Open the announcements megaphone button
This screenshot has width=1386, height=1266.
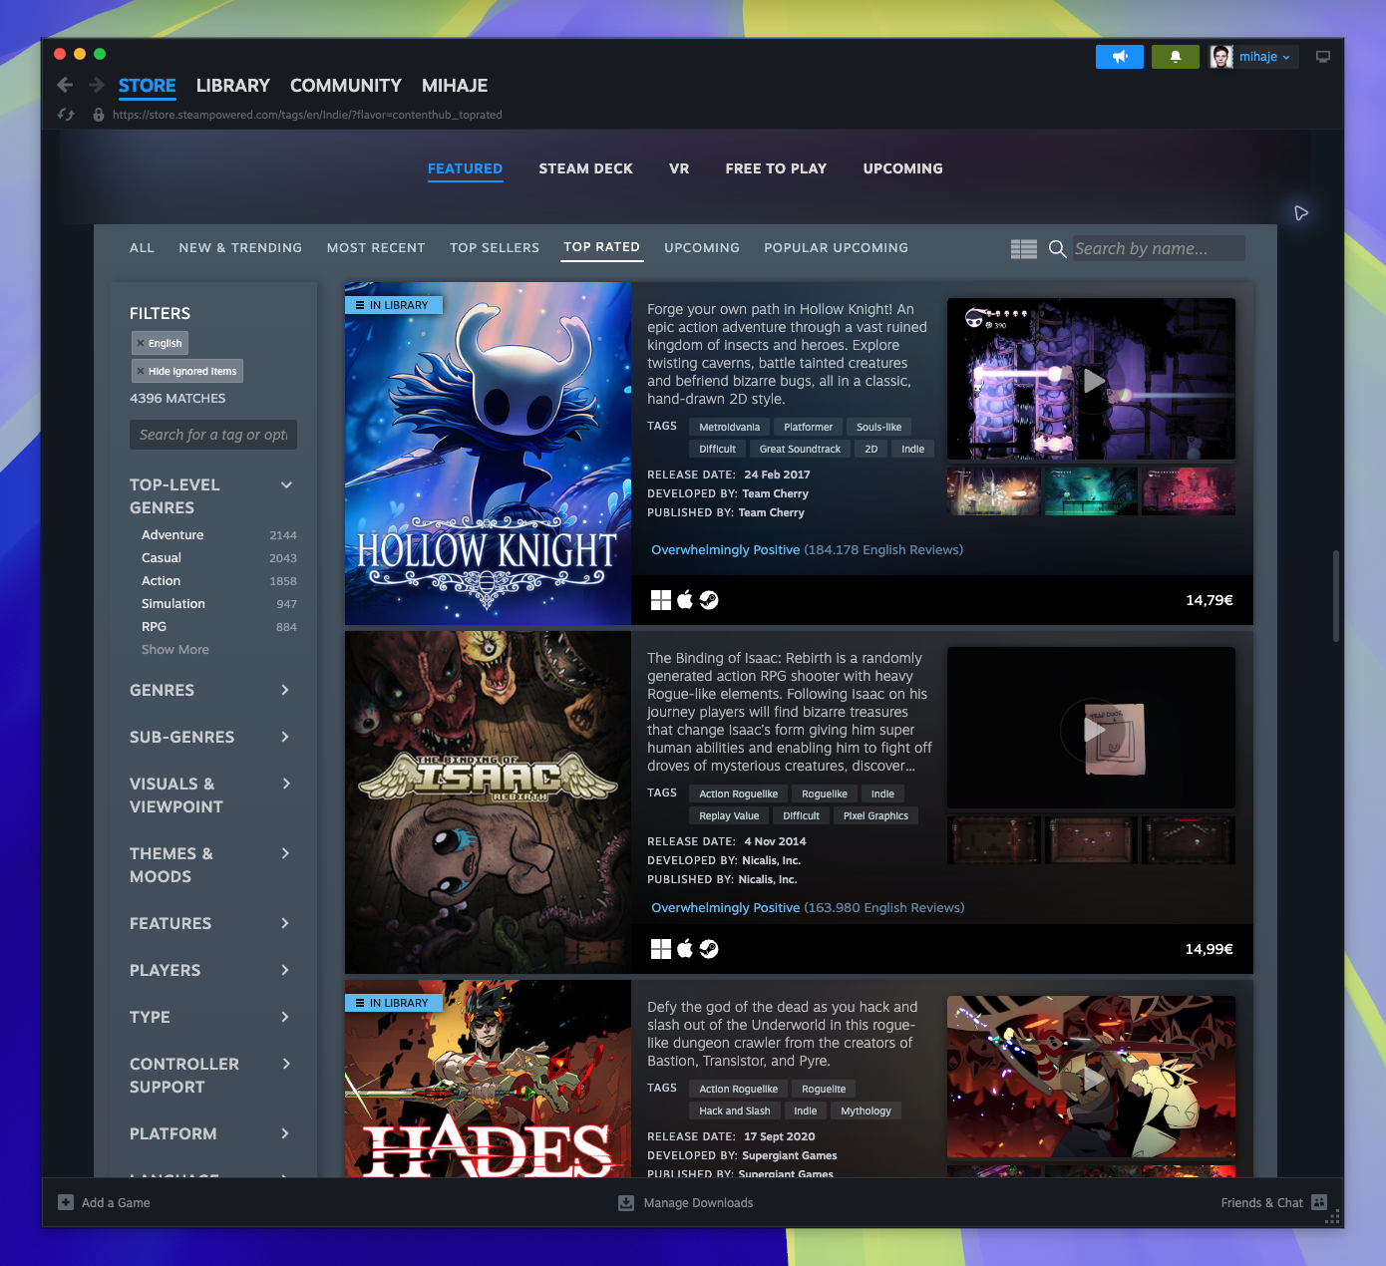(1120, 57)
